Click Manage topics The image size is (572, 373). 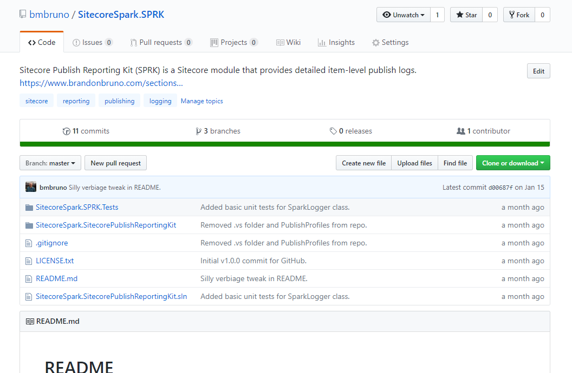[201, 101]
